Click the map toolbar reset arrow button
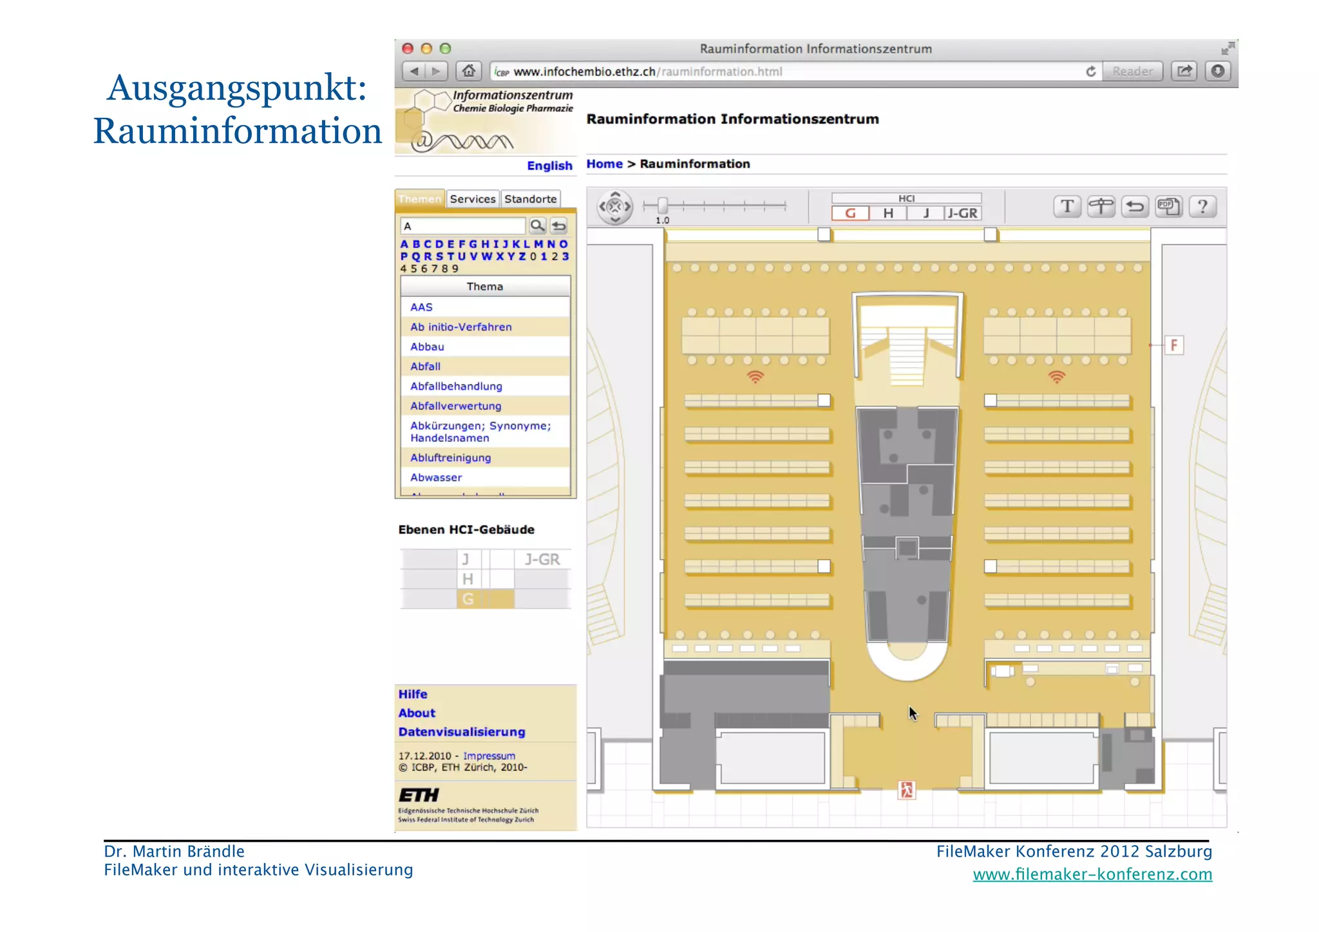 1135,207
